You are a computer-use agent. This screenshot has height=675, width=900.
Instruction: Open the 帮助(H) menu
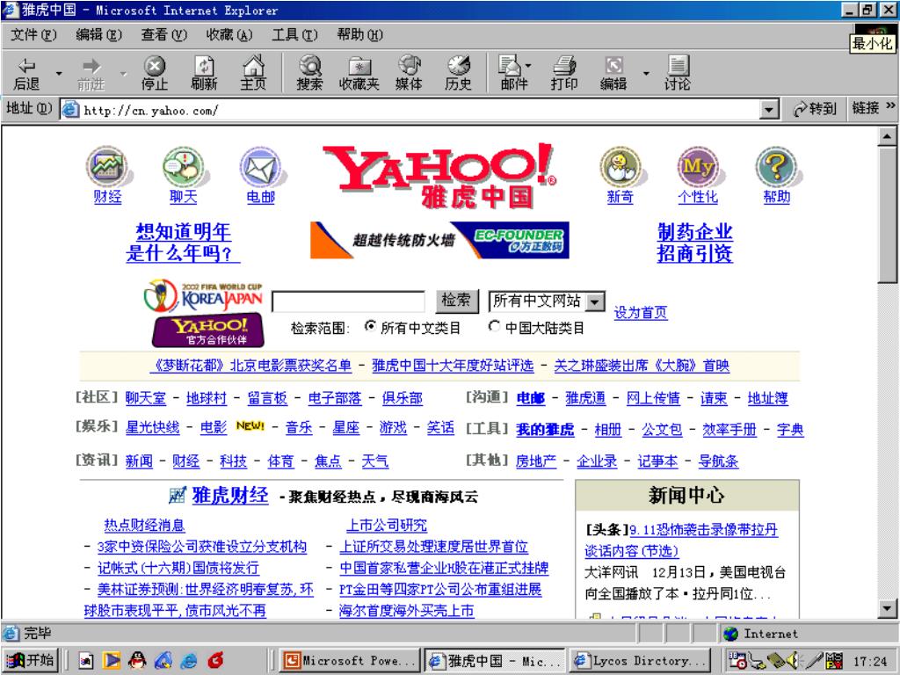click(359, 35)
